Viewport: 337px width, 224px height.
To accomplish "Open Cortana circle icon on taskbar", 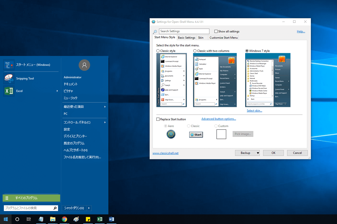I will [x=17, y=219].
